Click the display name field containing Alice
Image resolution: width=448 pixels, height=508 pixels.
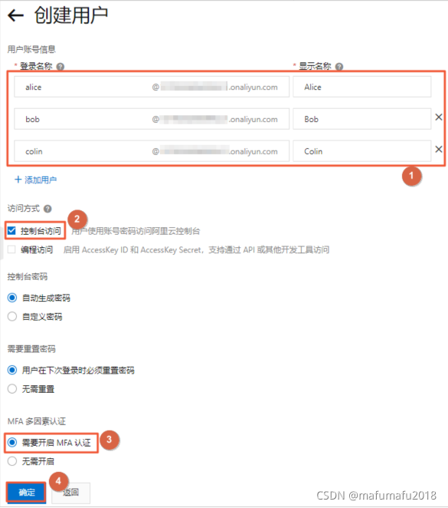click(x=362, y=87)
